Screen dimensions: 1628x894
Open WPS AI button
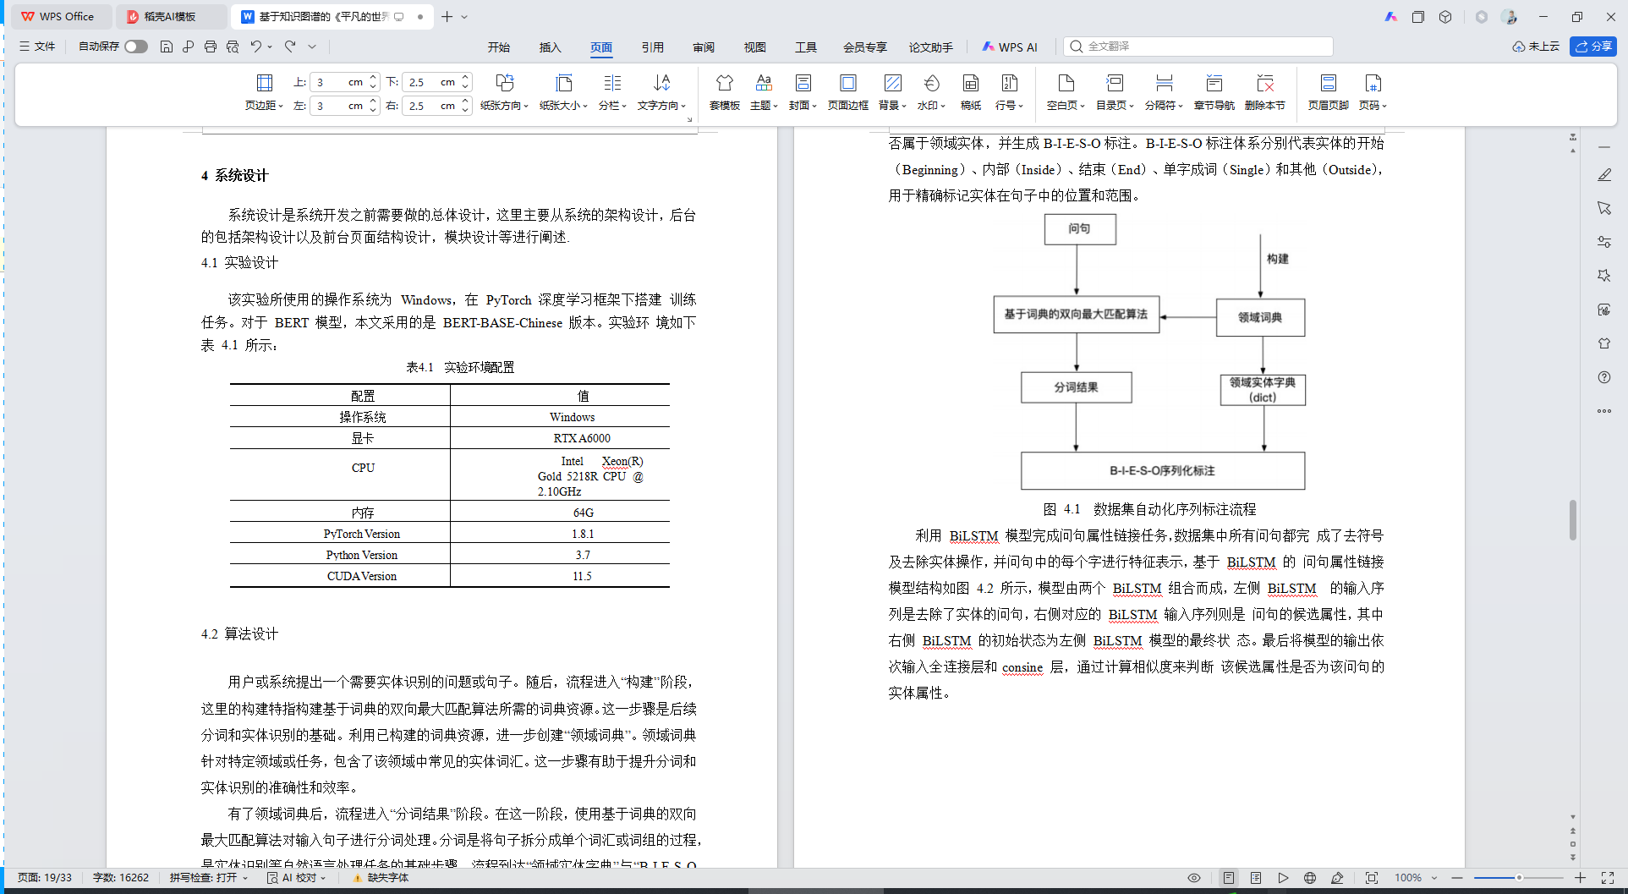coord(1009,47)
